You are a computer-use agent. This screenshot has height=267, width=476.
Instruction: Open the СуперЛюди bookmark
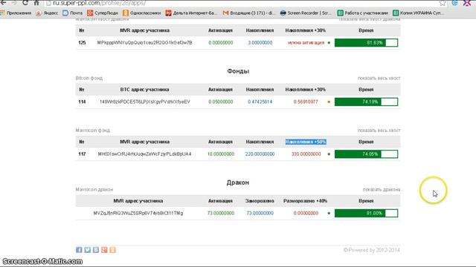pos(103,13)
